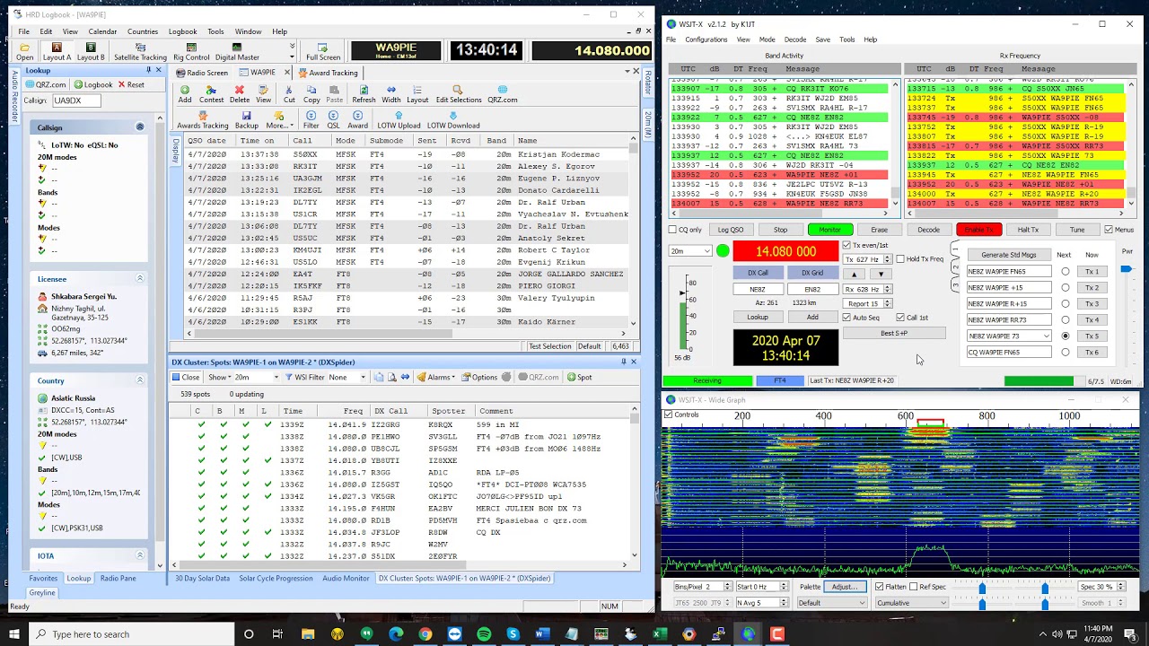Open the Configurations menu in WSJT-X

(706, 39)
